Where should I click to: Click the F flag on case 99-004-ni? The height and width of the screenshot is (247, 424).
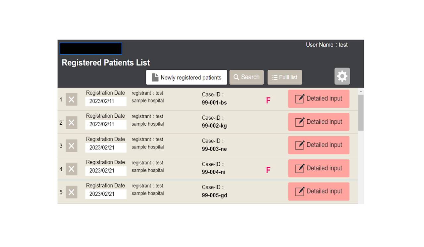click(x=268, y=170)
